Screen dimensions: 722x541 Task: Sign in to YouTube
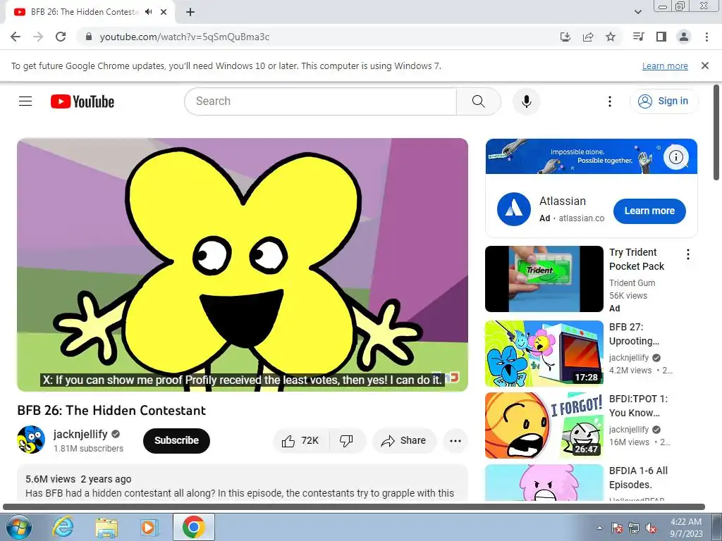[663, 101]
